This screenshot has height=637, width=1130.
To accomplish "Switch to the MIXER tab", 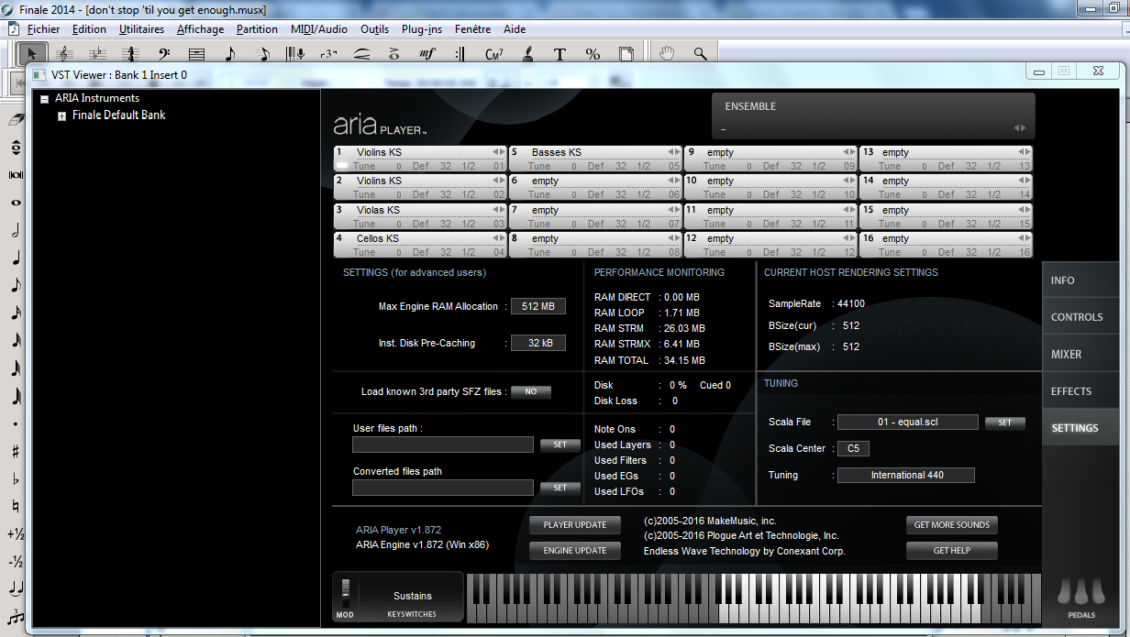I will pos(1067,354).
